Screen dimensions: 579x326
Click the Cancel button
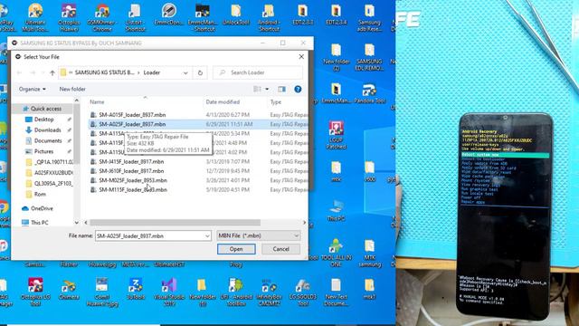[x=281, y=249]
